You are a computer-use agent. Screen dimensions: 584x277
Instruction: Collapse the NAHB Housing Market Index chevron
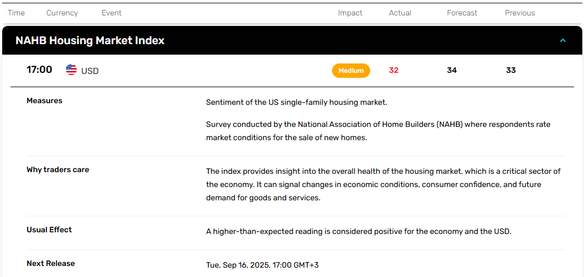[563, 40]
